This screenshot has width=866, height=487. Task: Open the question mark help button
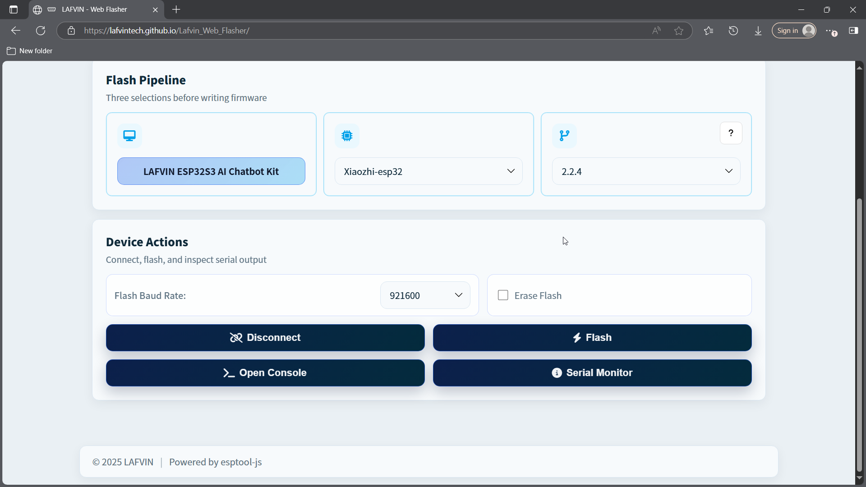pos(731,133)
